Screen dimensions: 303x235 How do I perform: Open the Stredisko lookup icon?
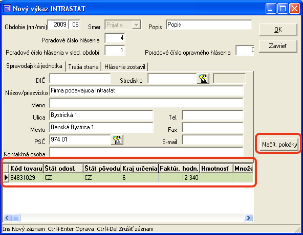[x=203, y=79]
